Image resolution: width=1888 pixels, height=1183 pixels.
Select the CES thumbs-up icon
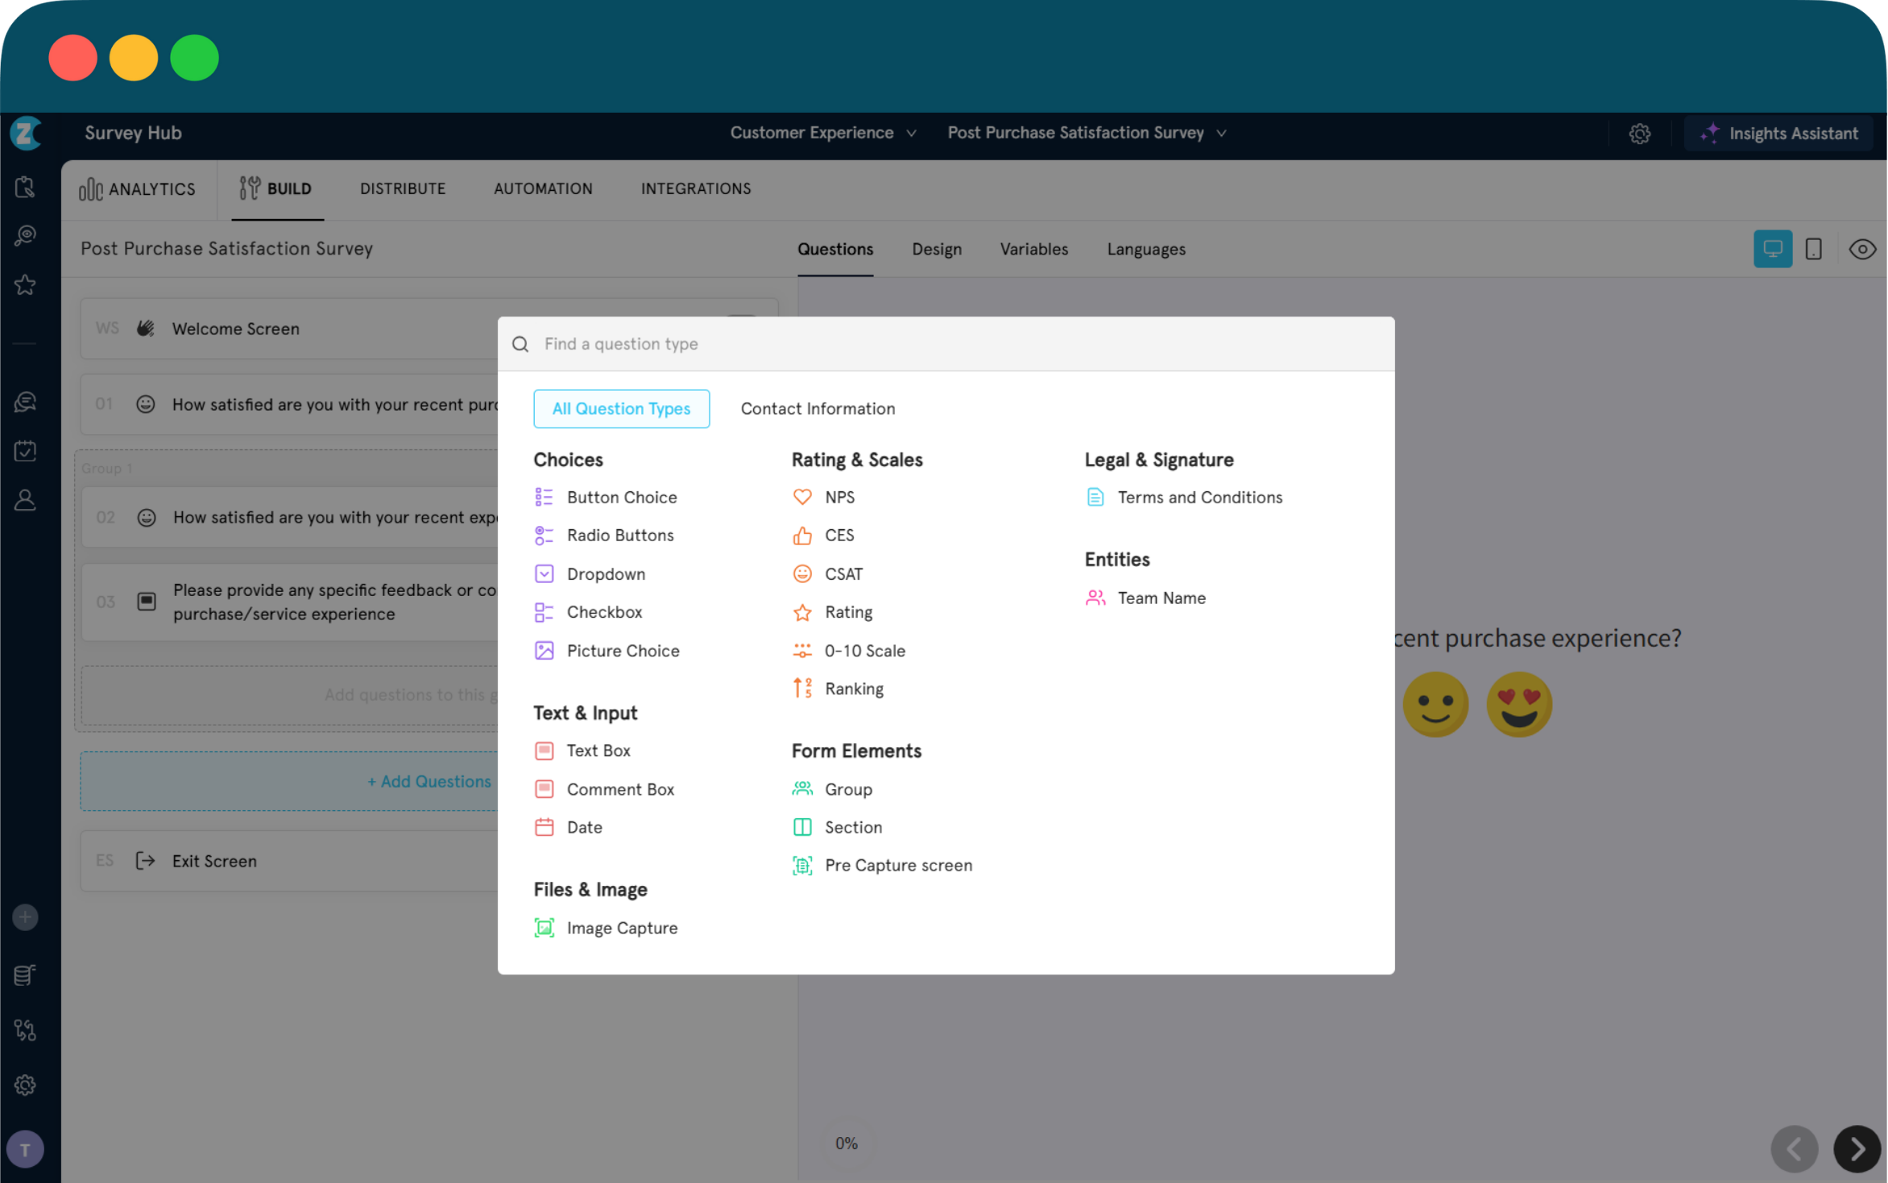(x=802, y=536)
